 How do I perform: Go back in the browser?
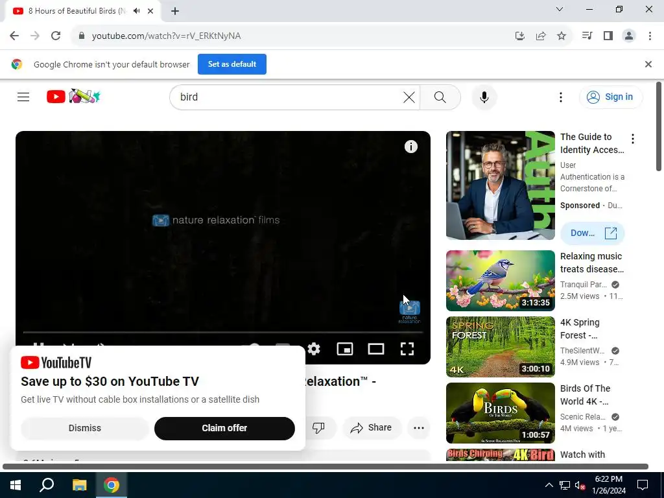pos(14,36)
